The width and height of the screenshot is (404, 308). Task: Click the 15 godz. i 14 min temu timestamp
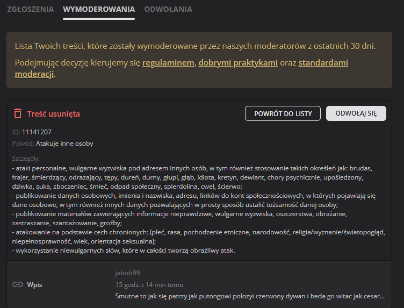(x=149, y=284)
